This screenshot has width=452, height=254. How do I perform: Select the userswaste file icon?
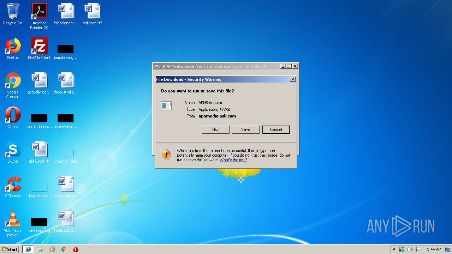pos(66,121)
